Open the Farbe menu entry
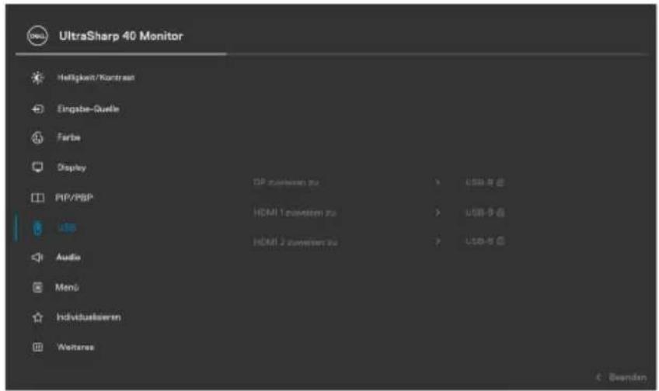 [68, 137]
